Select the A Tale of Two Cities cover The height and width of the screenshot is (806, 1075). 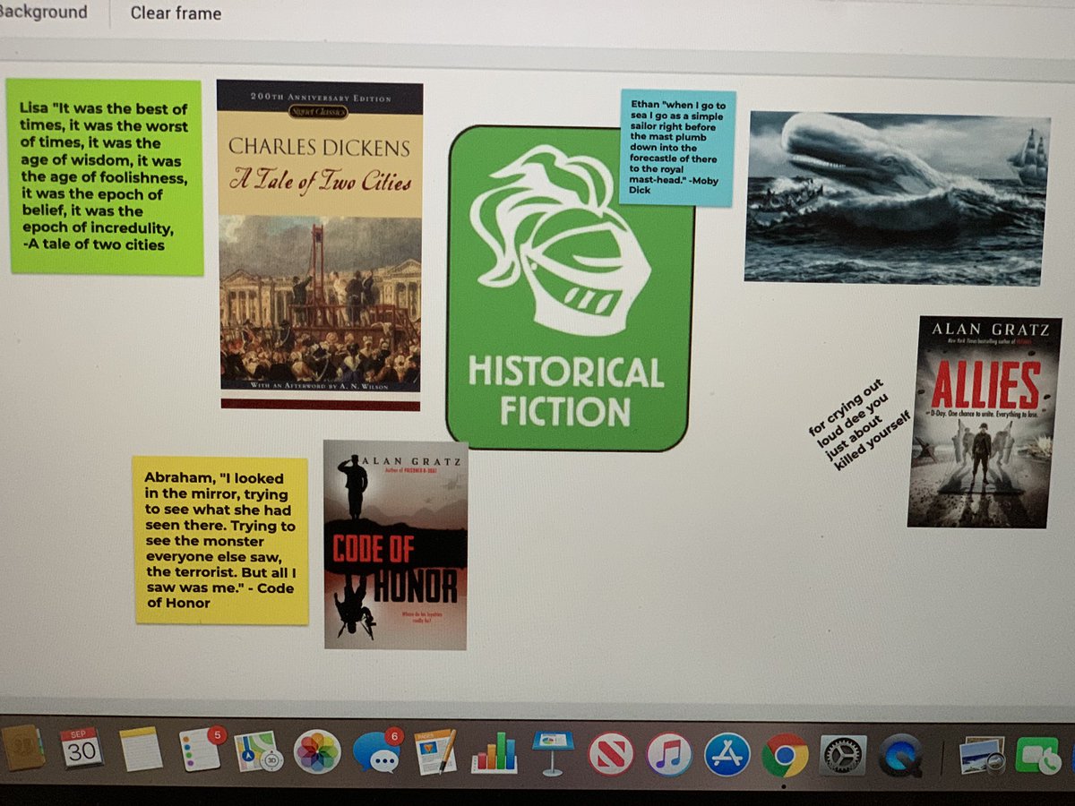point(320,245)
